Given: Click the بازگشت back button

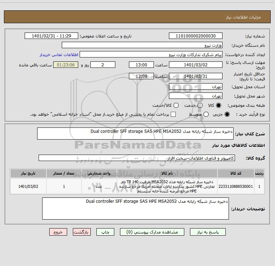Looking at the screenshot, I should [x=82, y=232].
